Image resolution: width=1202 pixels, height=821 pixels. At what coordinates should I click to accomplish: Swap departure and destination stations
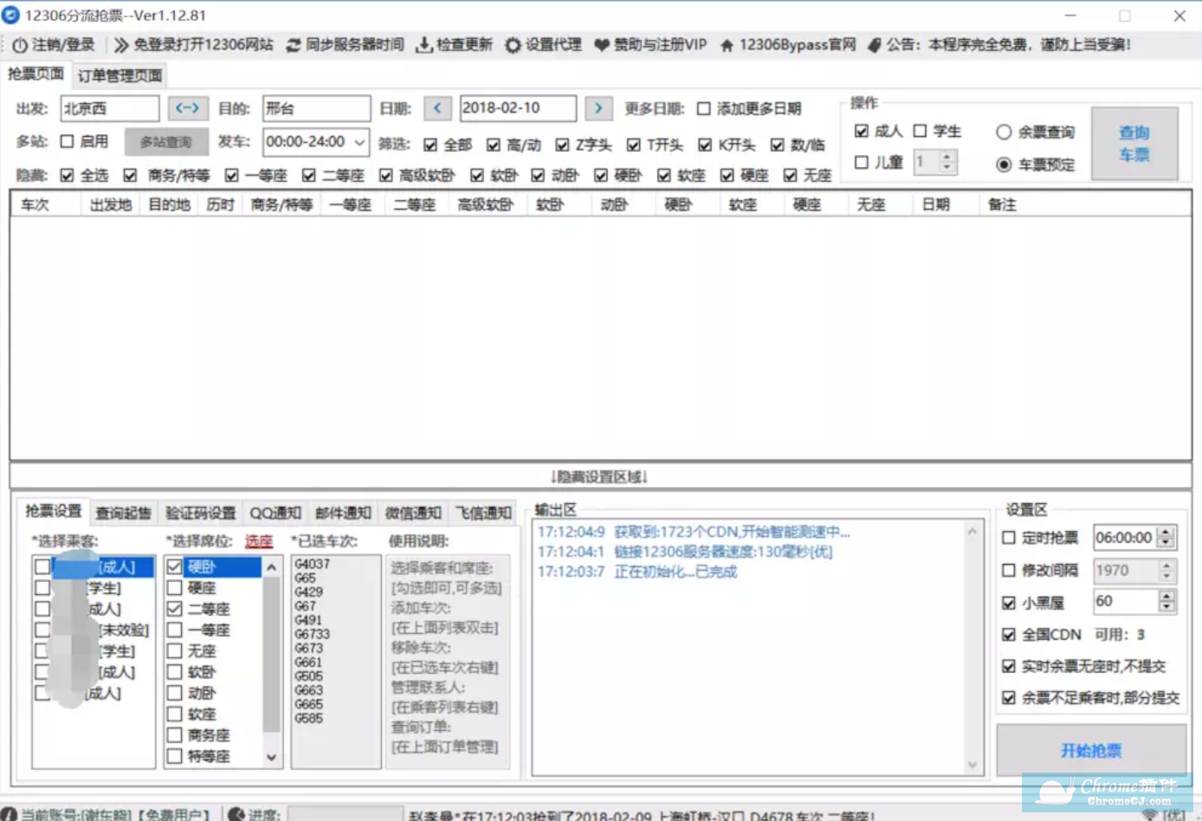point(187,108)
